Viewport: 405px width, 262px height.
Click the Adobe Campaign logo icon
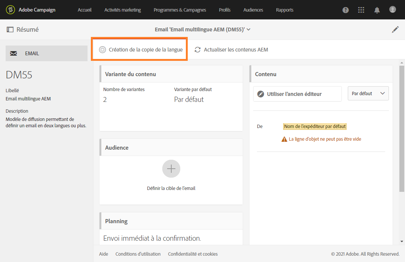(x=10, y=10)
